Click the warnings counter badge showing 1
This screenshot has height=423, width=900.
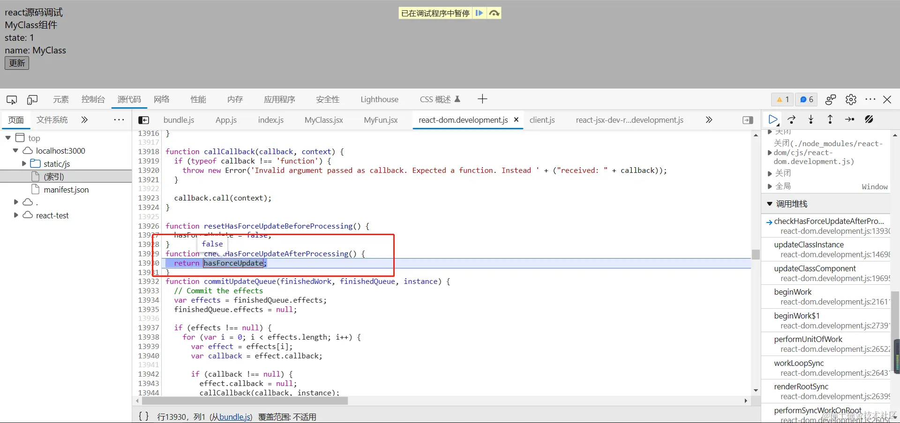783,99
